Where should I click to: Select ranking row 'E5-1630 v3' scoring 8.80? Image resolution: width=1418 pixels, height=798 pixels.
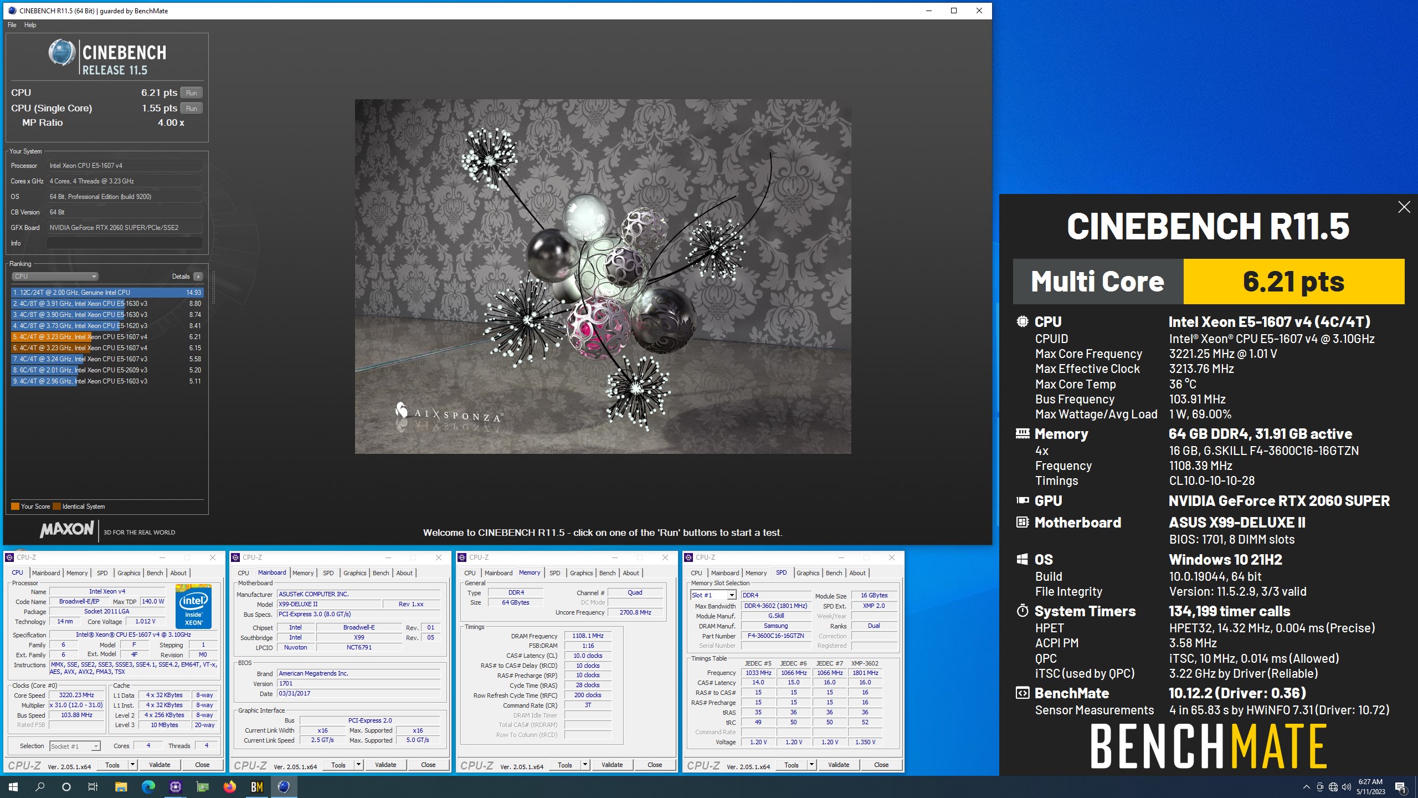pos(107,304)
